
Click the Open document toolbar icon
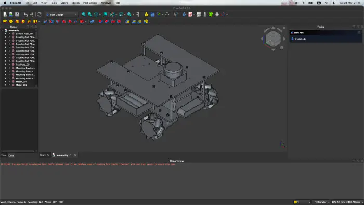point(11,15)
